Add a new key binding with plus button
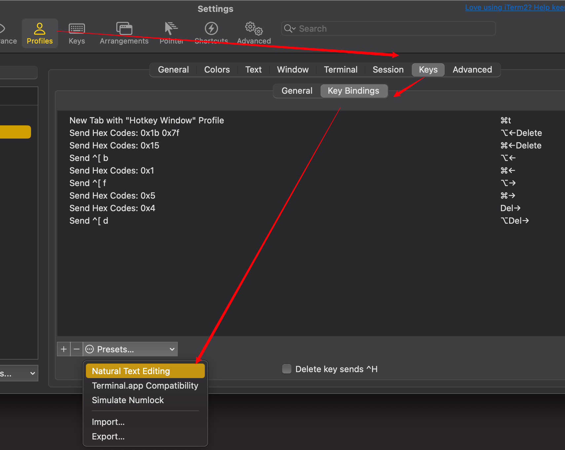This screenshot has width=565, height=450. click(x=64, y=349)
